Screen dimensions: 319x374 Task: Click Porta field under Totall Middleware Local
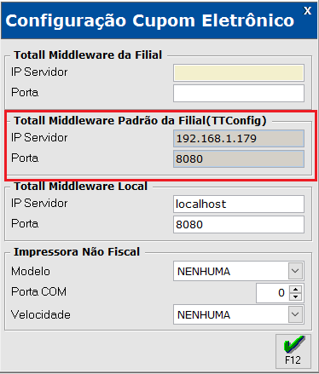point(239,224)
